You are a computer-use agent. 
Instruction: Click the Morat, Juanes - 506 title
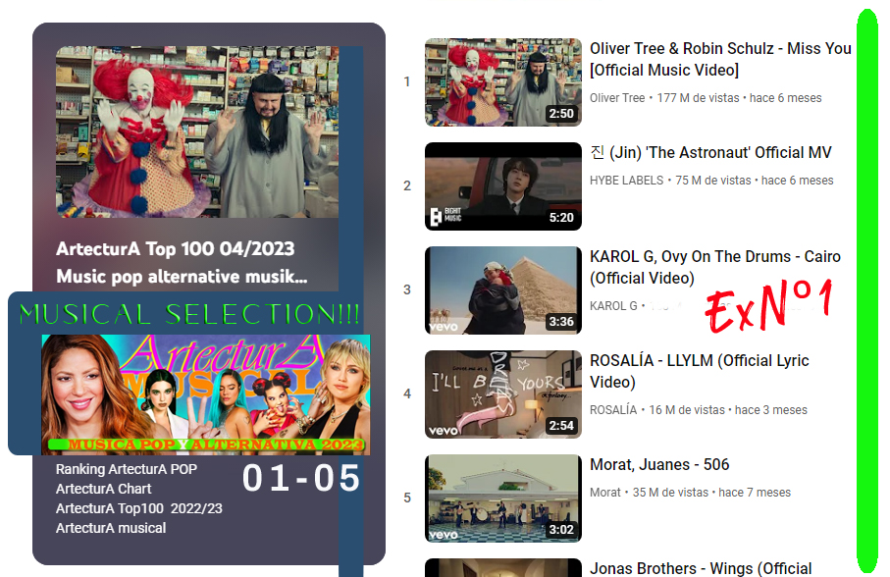[x=659, y=465]
